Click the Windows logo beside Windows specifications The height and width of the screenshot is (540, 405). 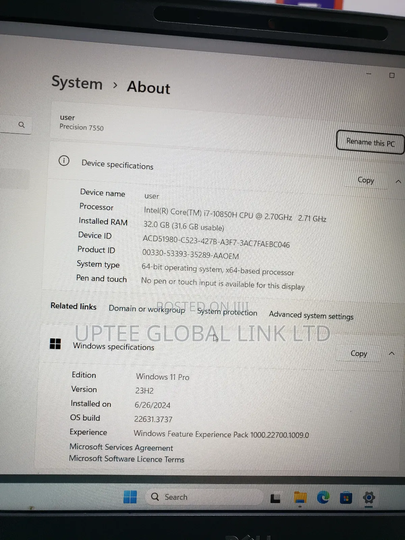[x=55, y=344]
